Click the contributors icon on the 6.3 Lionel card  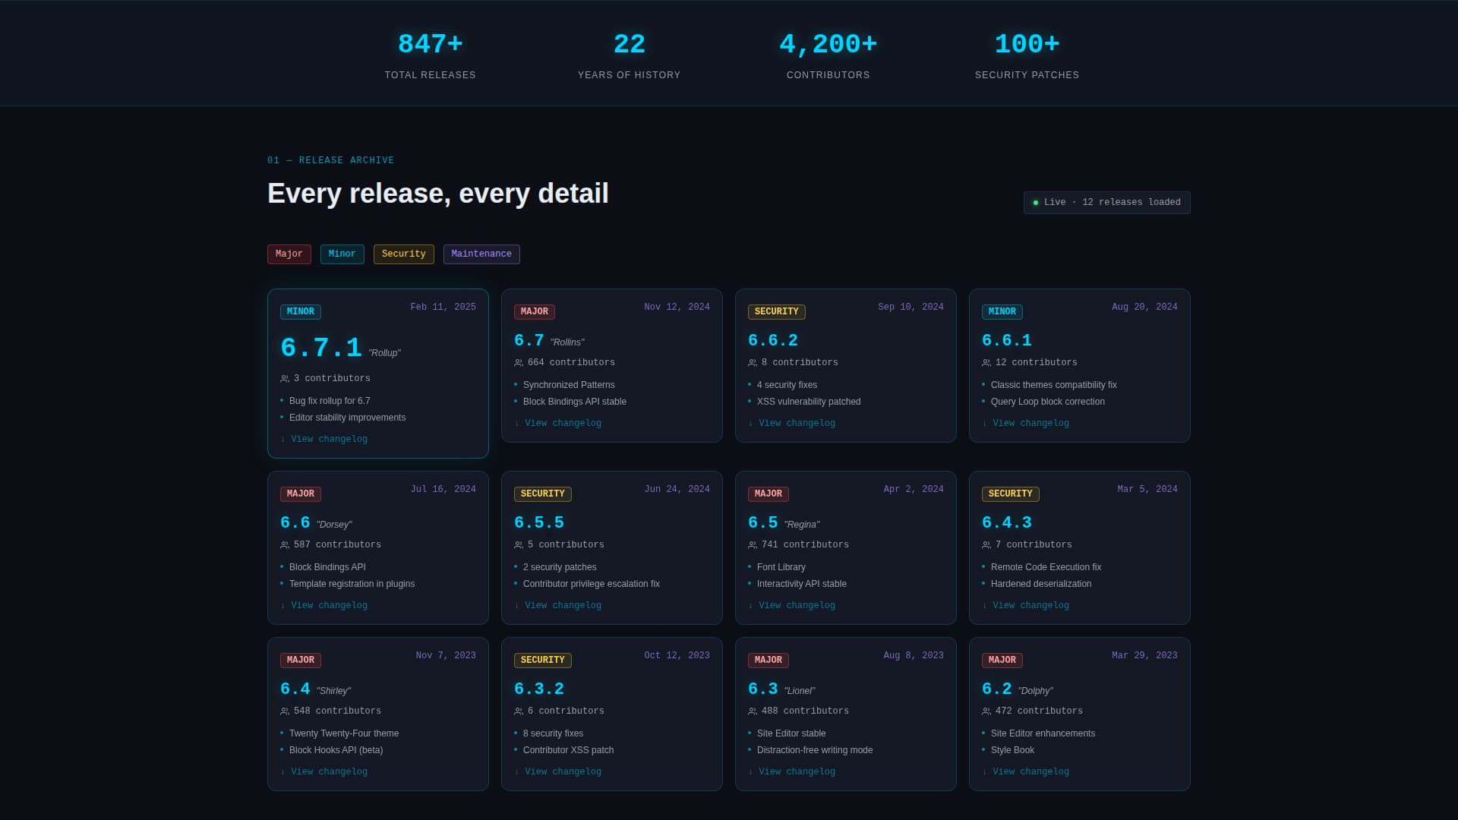click(753, 711)
